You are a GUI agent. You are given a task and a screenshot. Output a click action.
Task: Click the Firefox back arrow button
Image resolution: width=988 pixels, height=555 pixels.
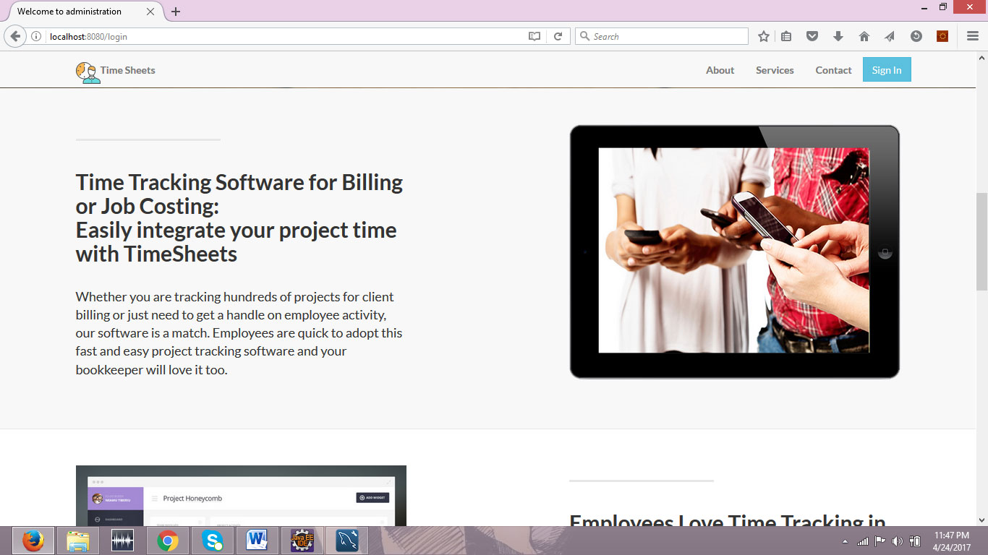tap(15, 36)
